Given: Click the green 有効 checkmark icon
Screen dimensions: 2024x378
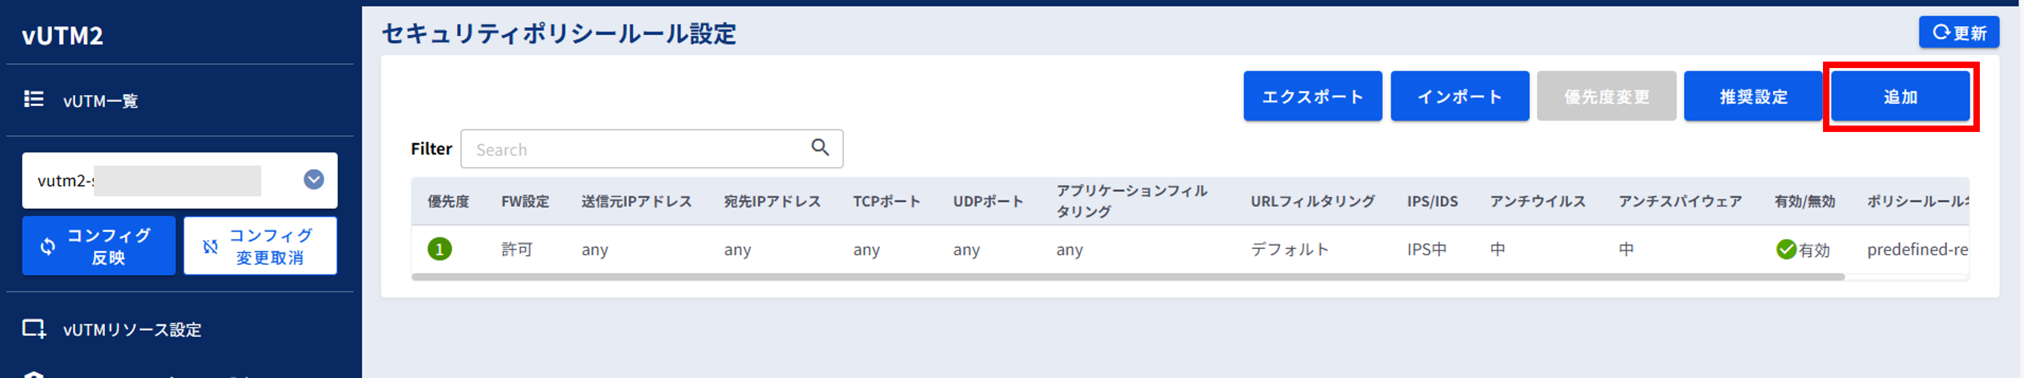Looking at the screenshot, I should point(1785,249).
